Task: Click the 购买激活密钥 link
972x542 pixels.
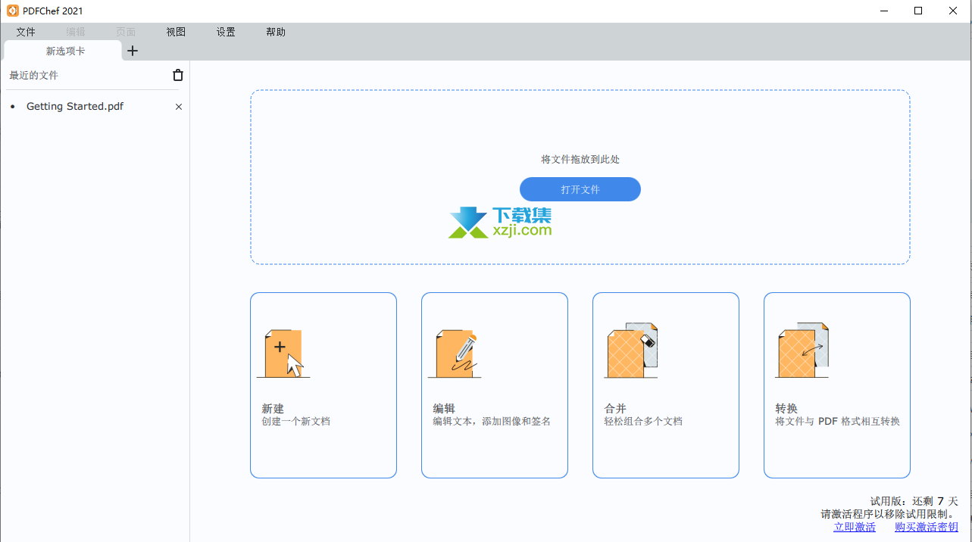Action: pos(927,527)
